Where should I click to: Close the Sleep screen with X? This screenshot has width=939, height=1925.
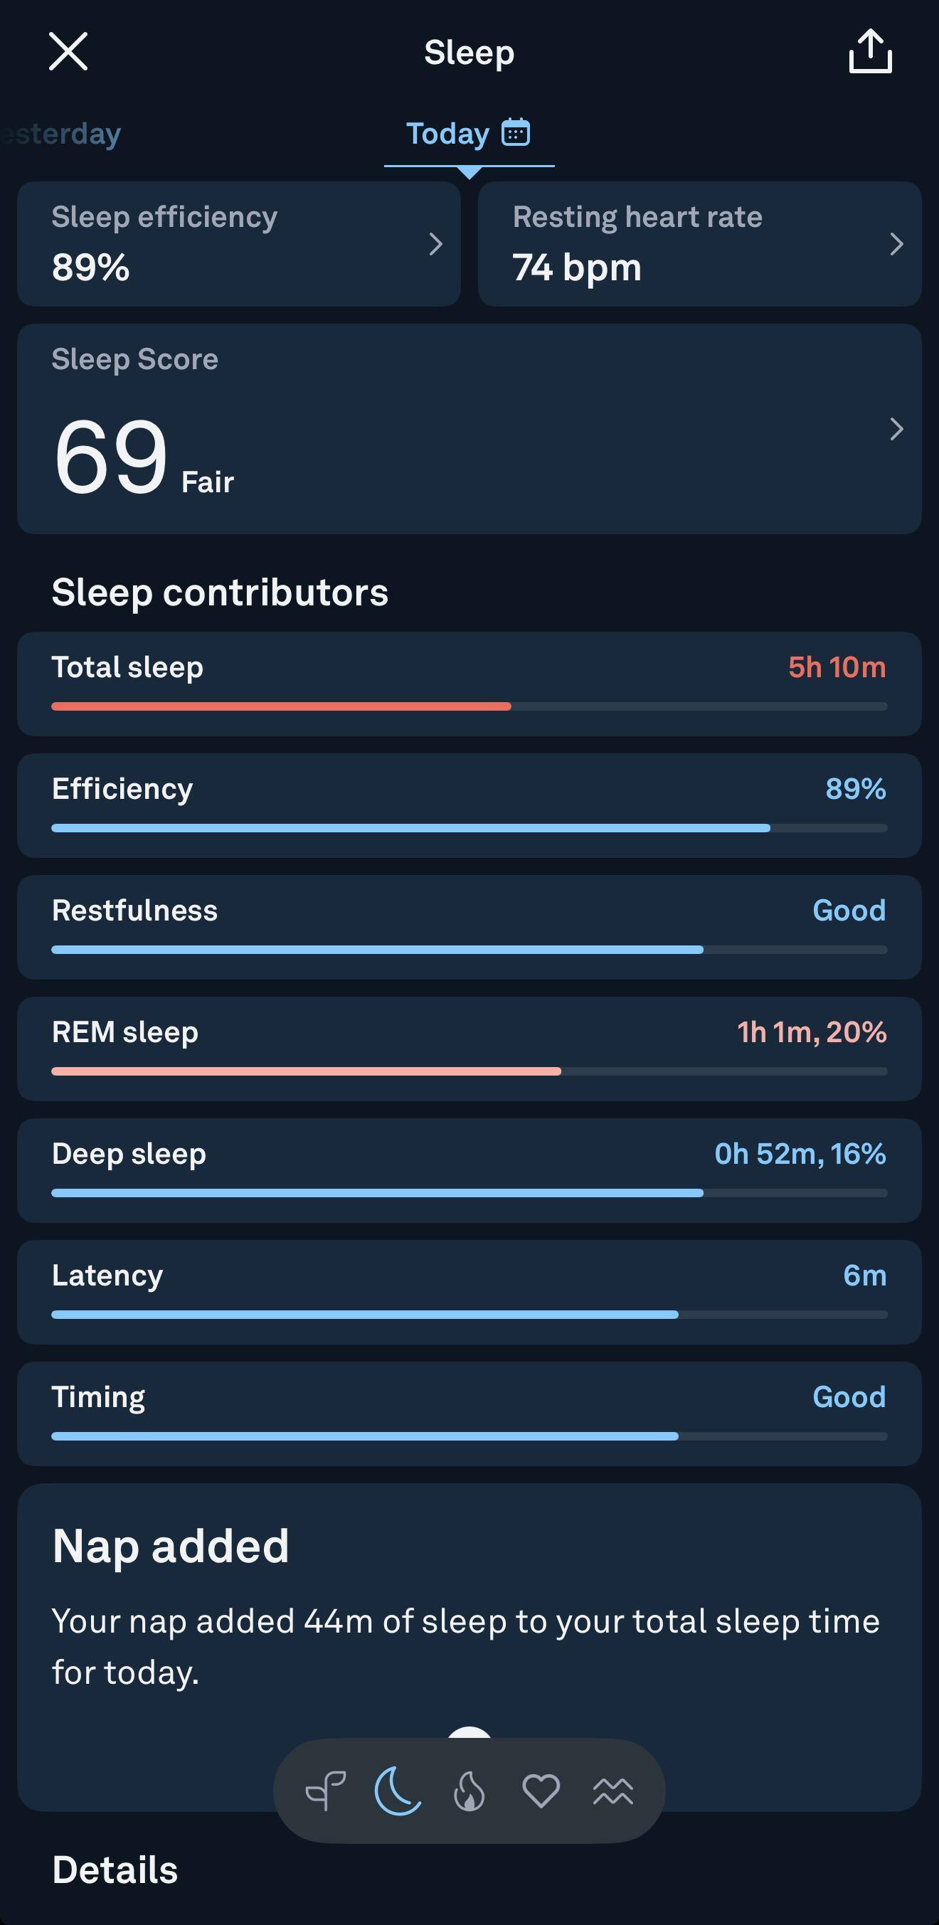click(x=68, y=51)
